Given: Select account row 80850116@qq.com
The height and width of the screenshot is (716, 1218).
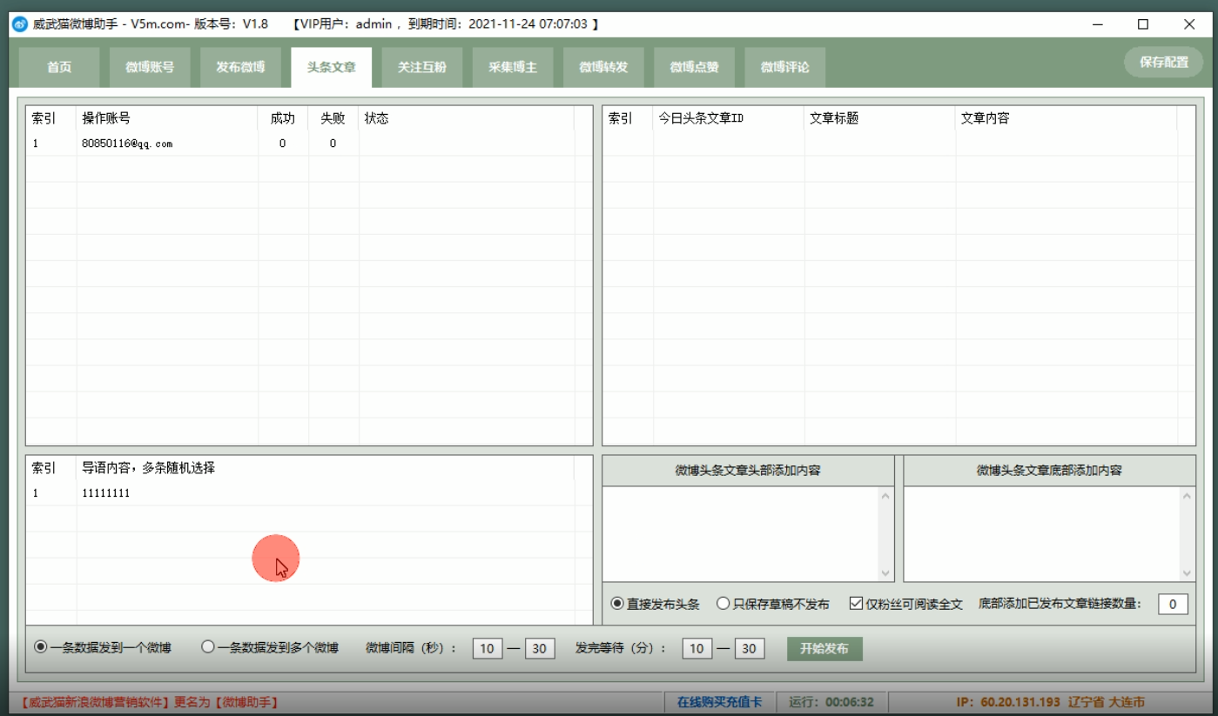Looking at the screenshot, I should pyautogui.click(x=127, y=144).
